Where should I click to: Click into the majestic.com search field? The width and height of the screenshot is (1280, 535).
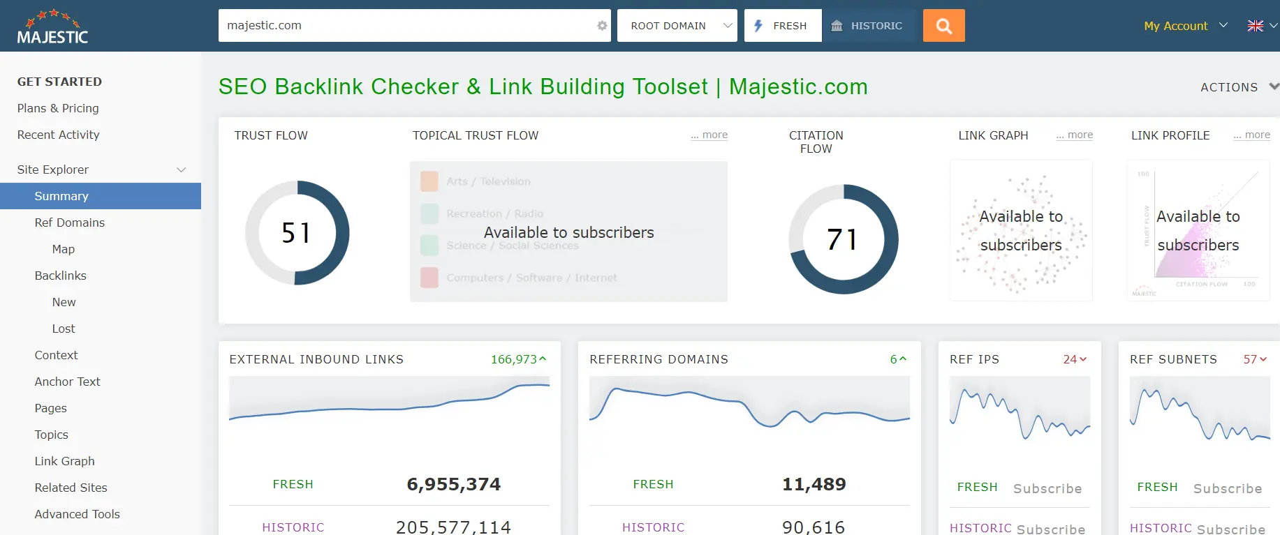[405, 26]
